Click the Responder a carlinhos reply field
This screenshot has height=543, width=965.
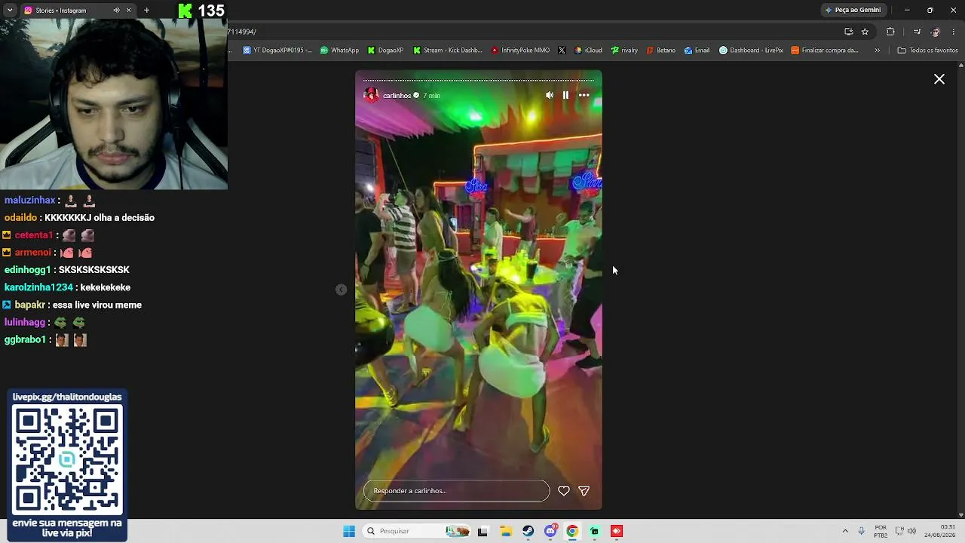coord(456,491)
